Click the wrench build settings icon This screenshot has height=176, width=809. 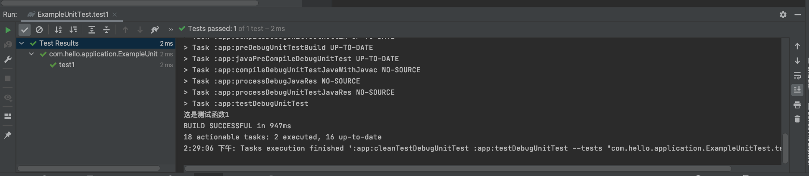8,59
